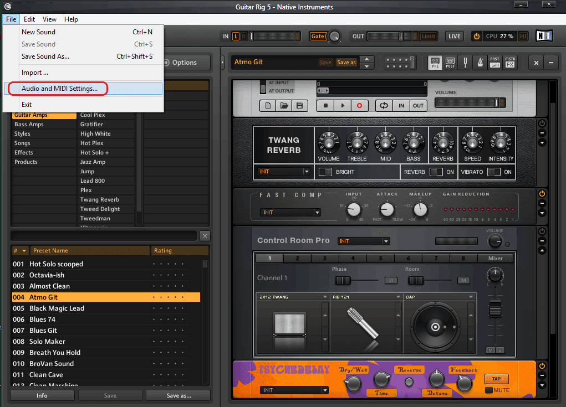Toggle the REVERB ON switch
Viewport: 566px width, 407px height.
[x=436, y=172]
